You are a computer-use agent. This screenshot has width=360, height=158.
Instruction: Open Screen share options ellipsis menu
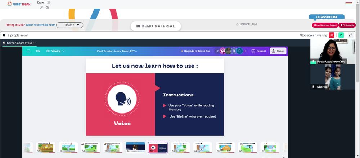pos(35,43)
